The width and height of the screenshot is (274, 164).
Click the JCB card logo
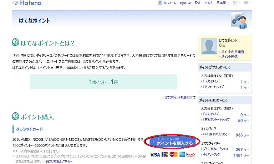click(x=164, y=154)
